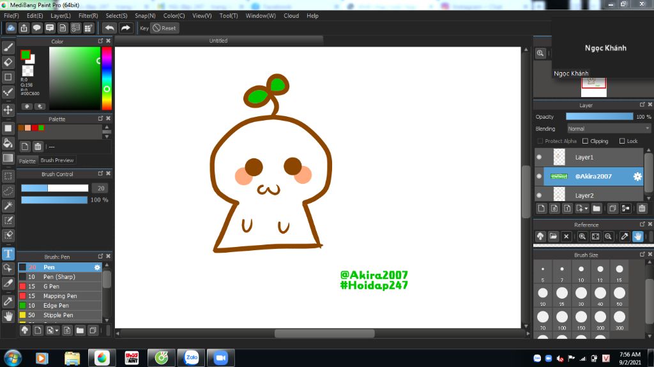Click the Undo arrow in toolbar
This screenshot has height=367, width=654.
click(x=109, y=28)
